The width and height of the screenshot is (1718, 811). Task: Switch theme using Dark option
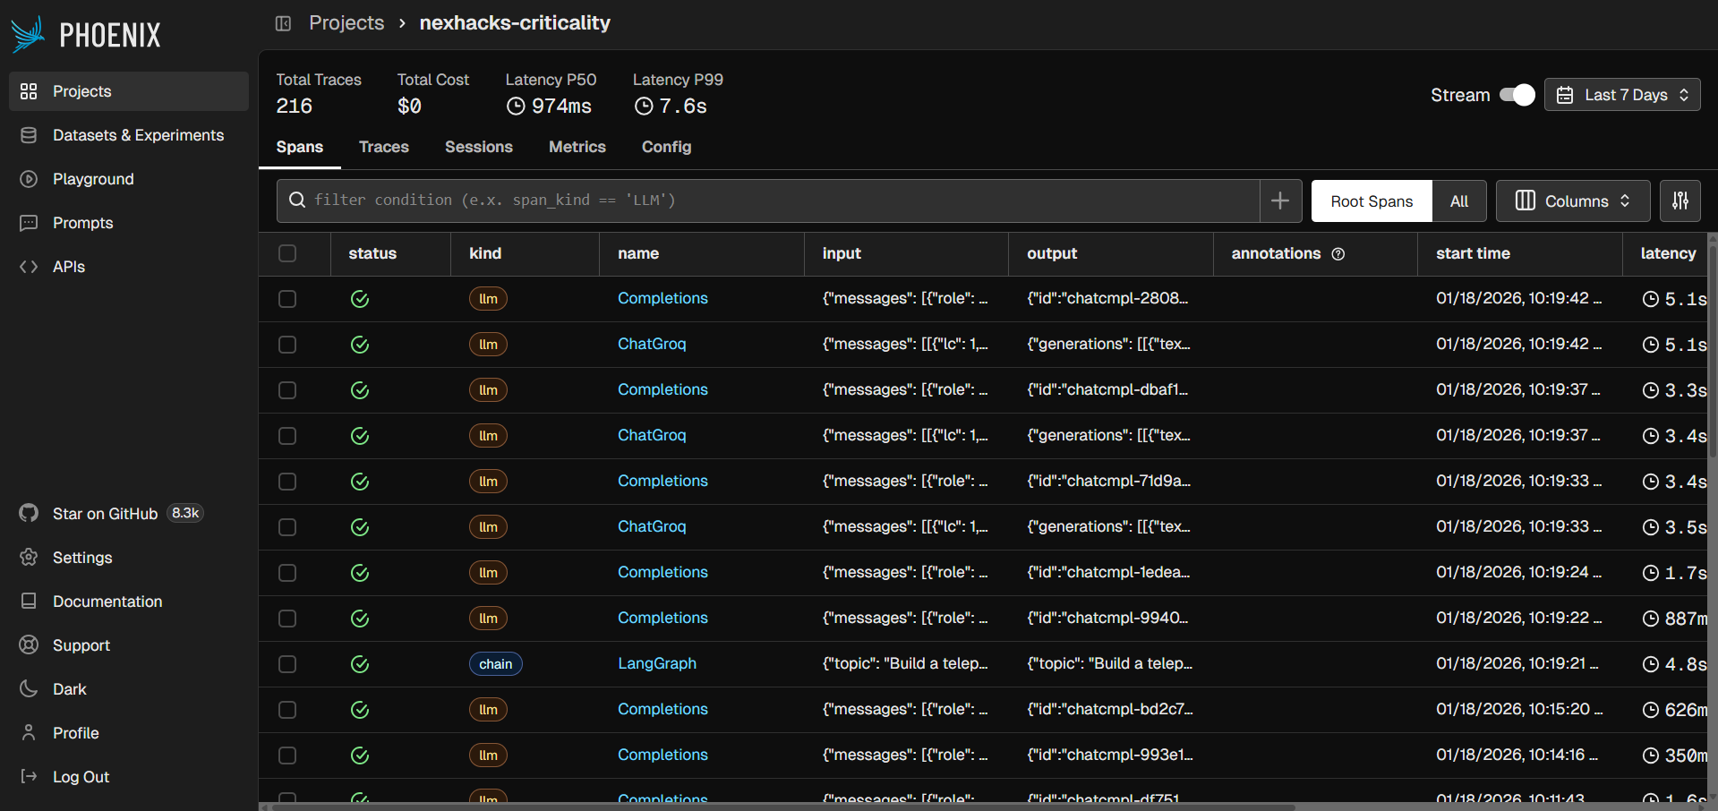point(129,689)
